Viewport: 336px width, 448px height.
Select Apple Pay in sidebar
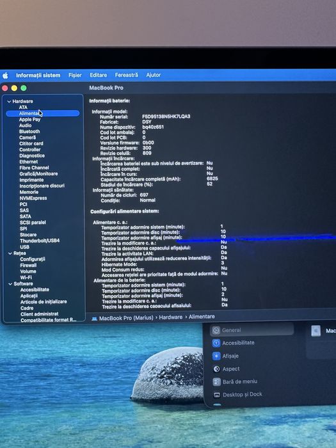[x=29, y=120]
